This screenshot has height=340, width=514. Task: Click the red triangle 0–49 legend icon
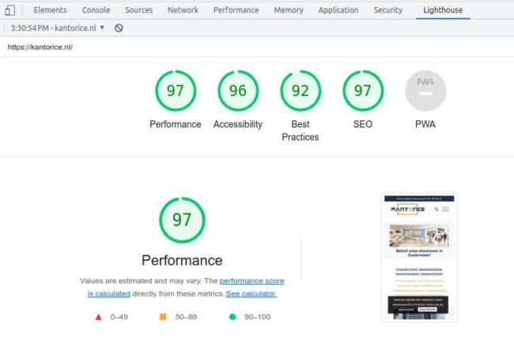point(98,317)
